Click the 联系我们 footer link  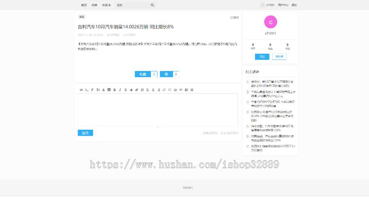pyautogui.click(x=188, y=188)
